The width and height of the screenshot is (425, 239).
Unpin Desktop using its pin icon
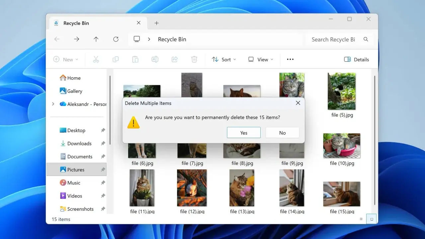(103, 130)
